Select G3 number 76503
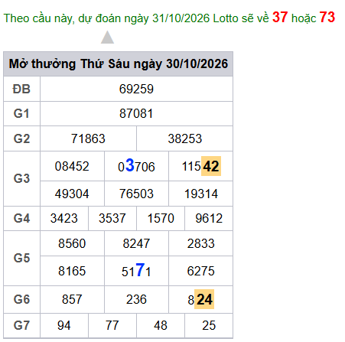This screenshot has height=342, width=345. 136,194
